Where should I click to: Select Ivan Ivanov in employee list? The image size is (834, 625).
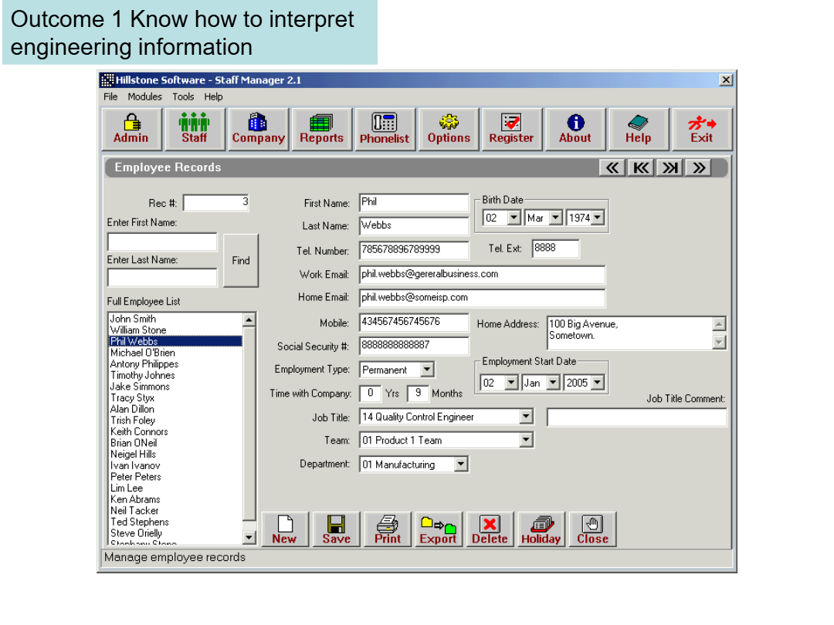[175, 465]
